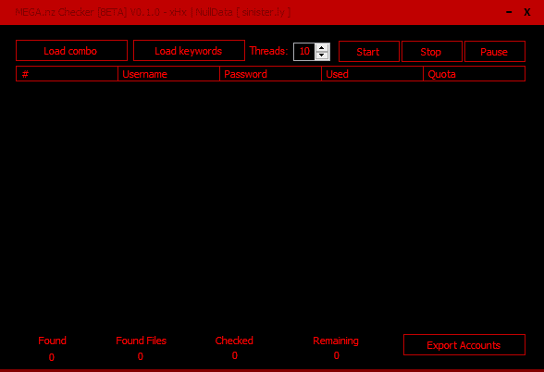Image resolution: width=544 pixels, height=372 pixels.
Task: Click the Found Files counter label
Action: pos(141,341)
